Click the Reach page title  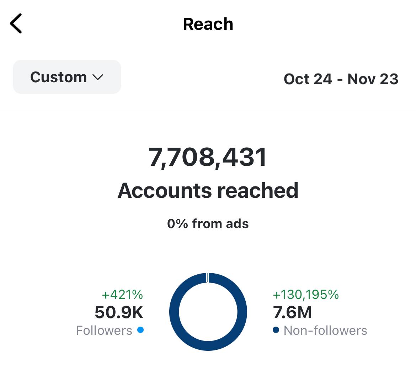(208, 24)
